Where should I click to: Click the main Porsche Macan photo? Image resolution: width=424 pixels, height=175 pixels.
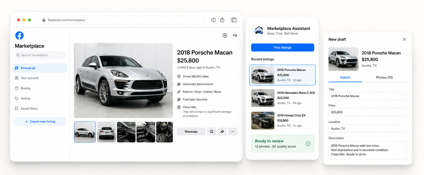[124, 81]
